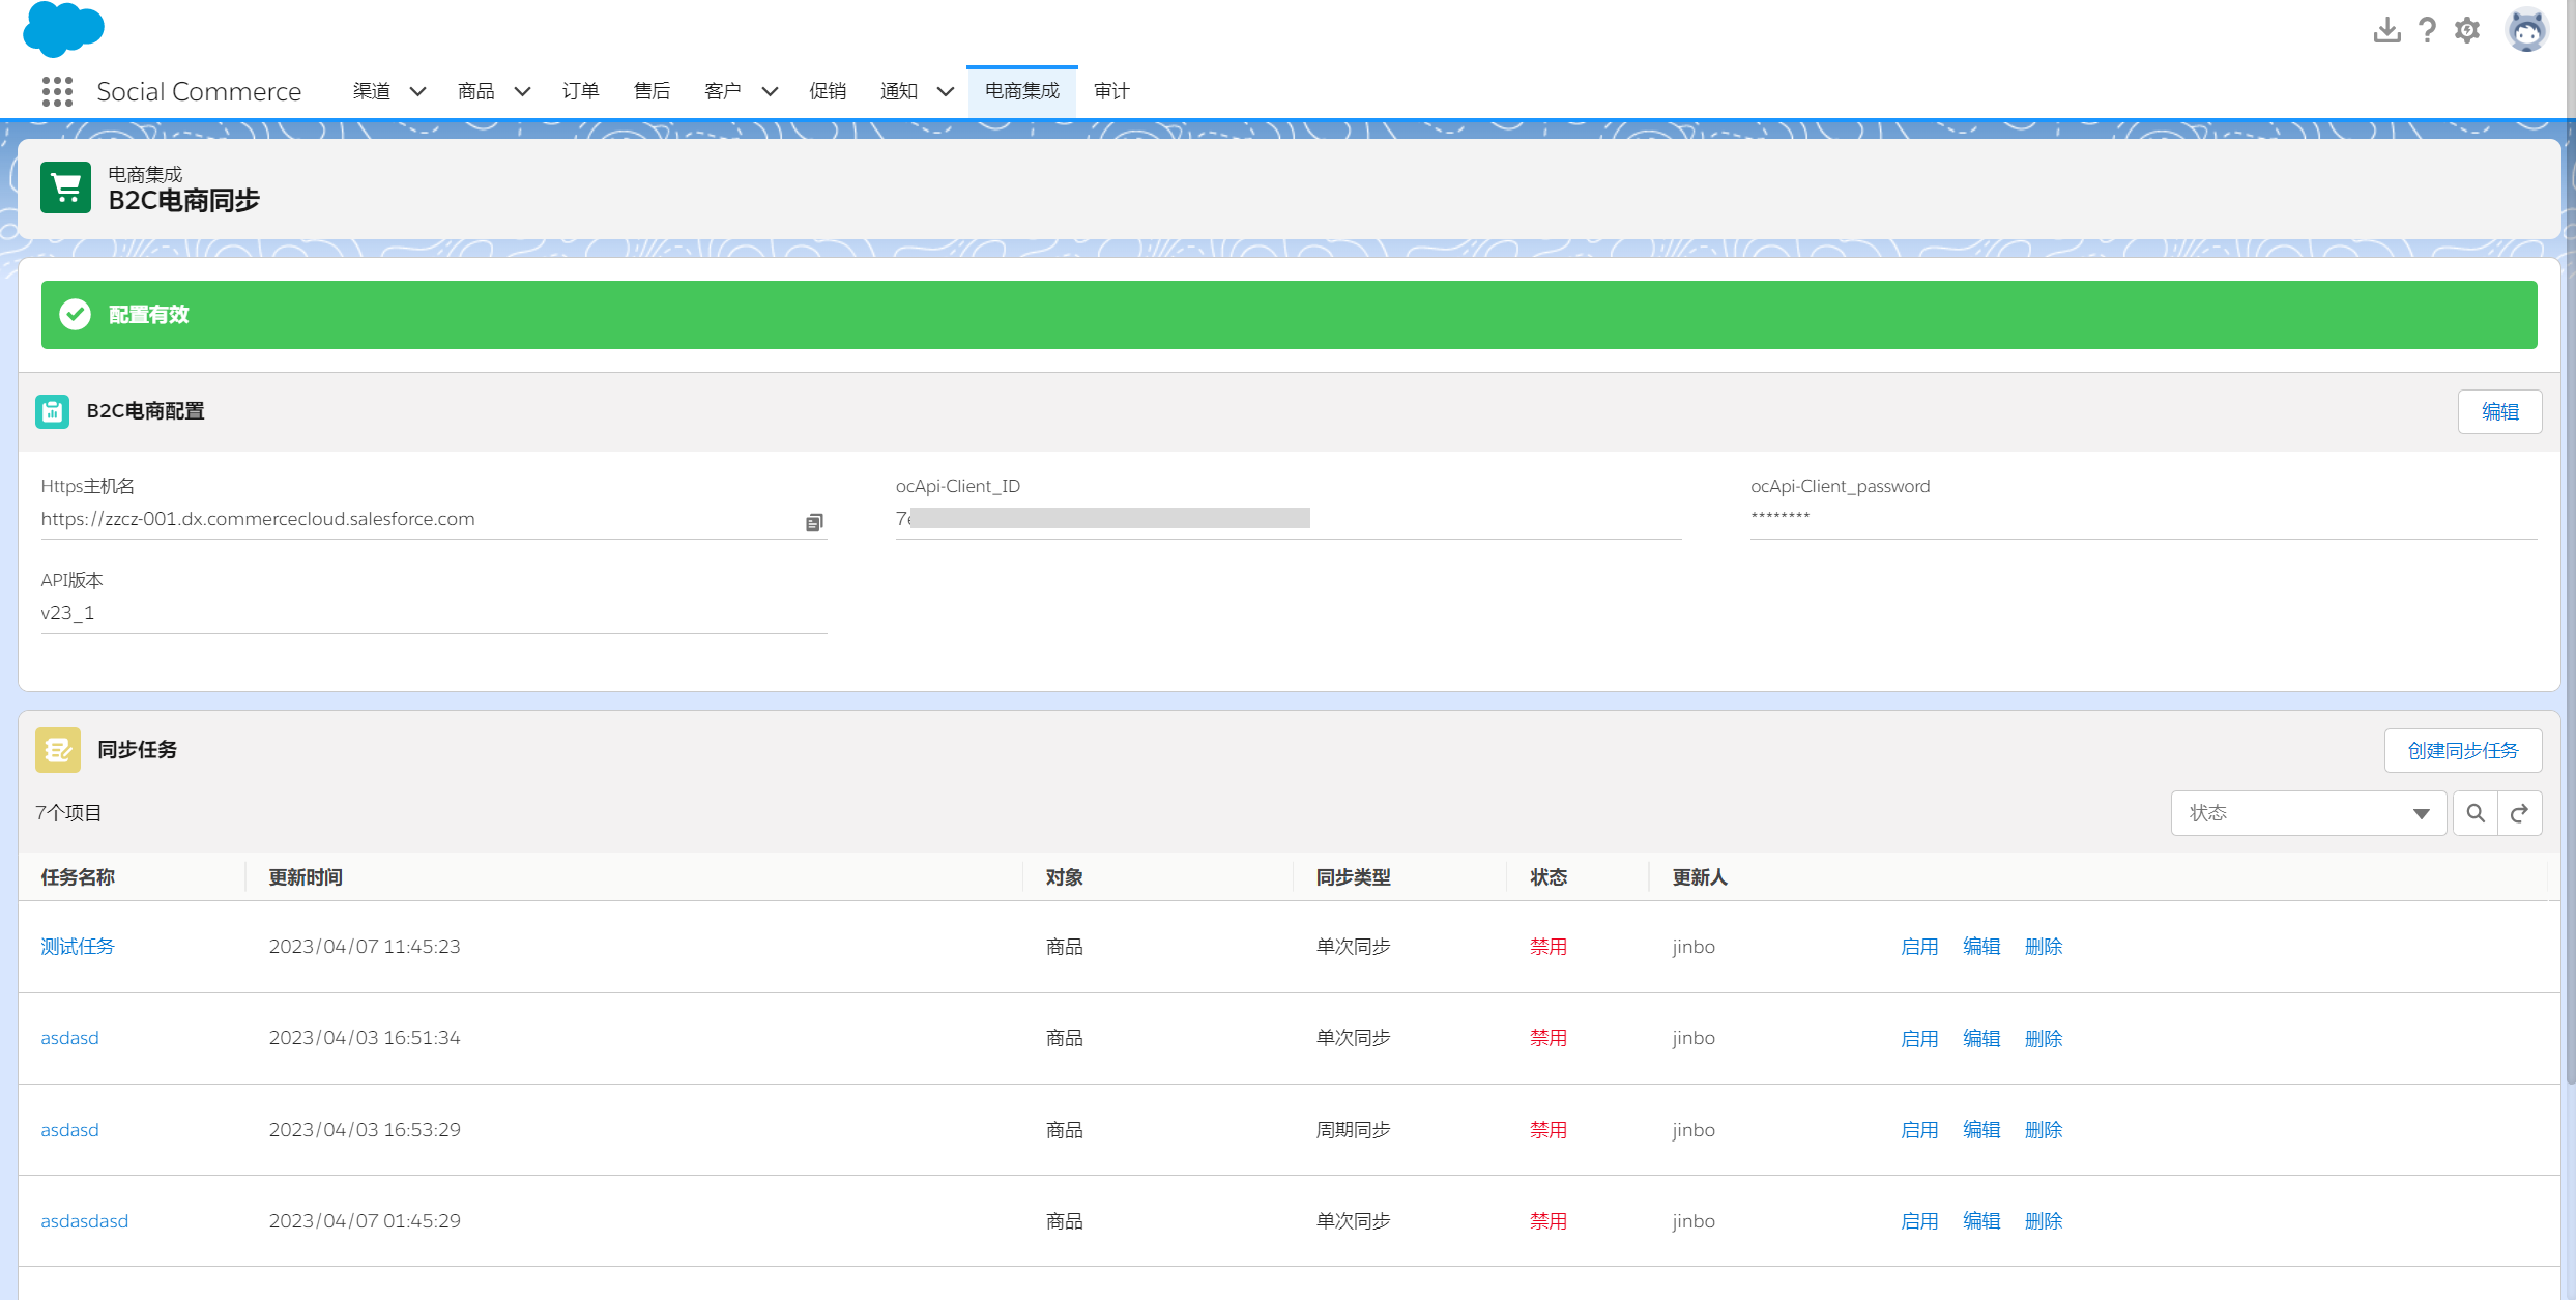Open the 测试任务 task link
The height and width of the screenshot is (1300, 2576).
pyautogui.click(x=77, y=946)
